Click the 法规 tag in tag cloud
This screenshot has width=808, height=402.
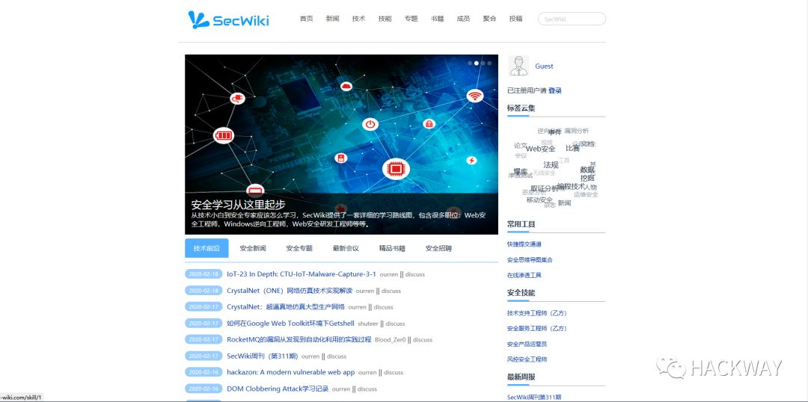point(551,164)
